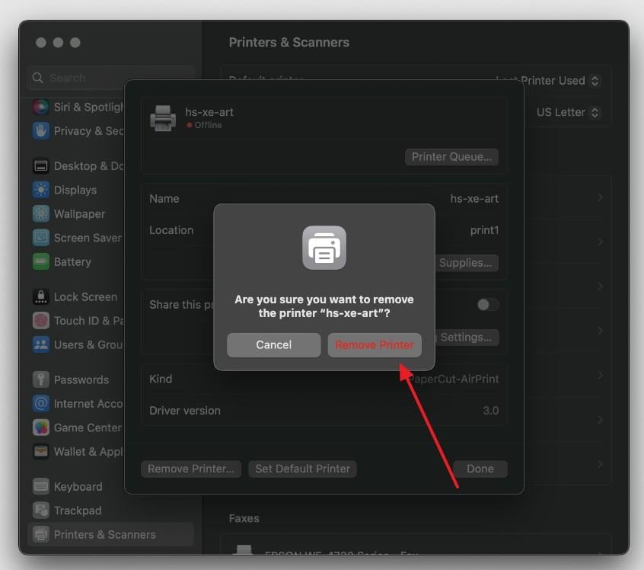Click the Location value print1
This screenshot has width=644, height=570.
coord(484,230)
